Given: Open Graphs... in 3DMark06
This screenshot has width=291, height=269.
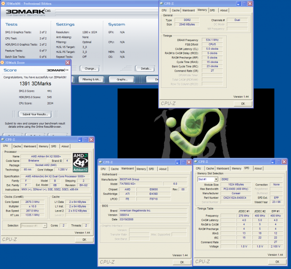Looking at the screenshot, I should tap(122, 79).
